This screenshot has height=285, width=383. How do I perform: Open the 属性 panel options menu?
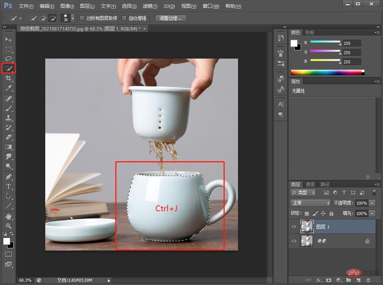pyautogui.click(x=377, y=81)
